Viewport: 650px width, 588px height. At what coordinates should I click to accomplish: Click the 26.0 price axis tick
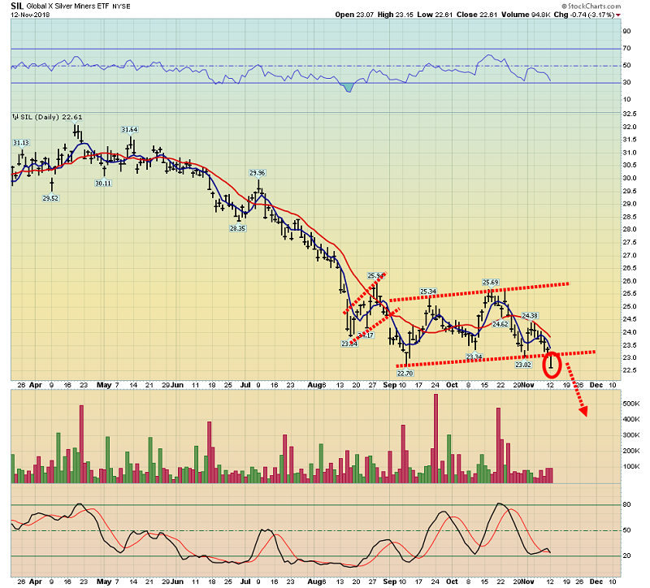(630, 280)
